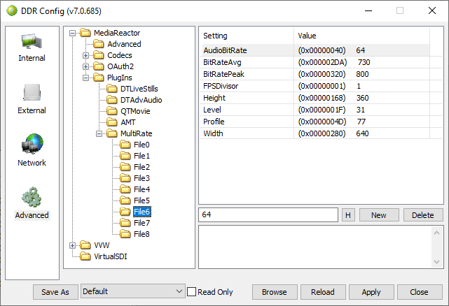Image resolution: width=449 pixels, height=306 pixels.
Task: Click the empty description text area
Action: [x=315, y=247]
